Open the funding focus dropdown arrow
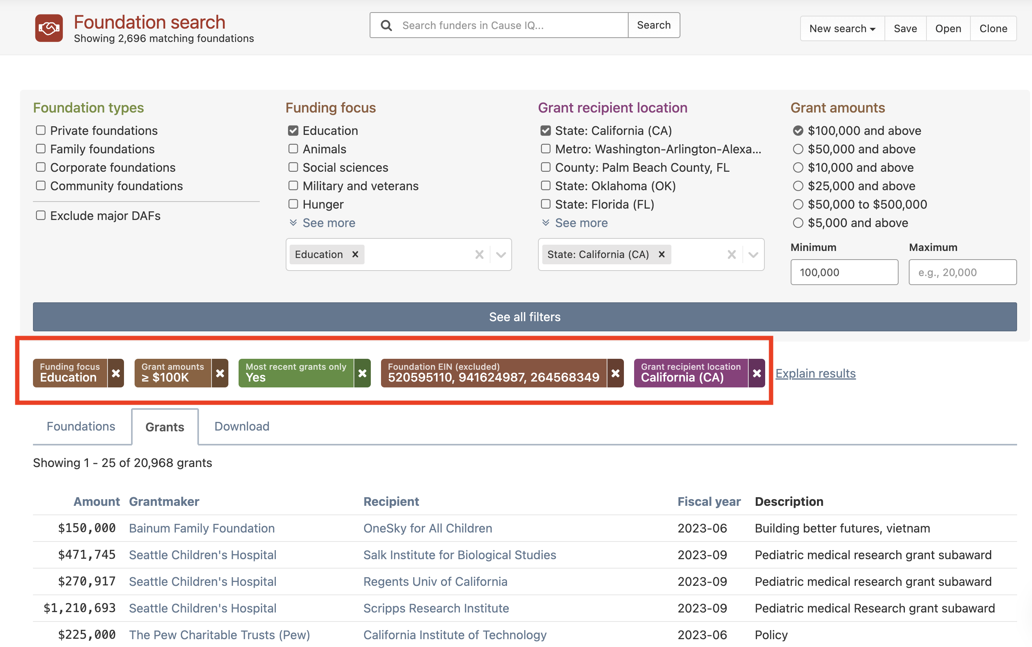Image resolution: width=1032 pixels, height=647 pixels. tap(501, 254)
